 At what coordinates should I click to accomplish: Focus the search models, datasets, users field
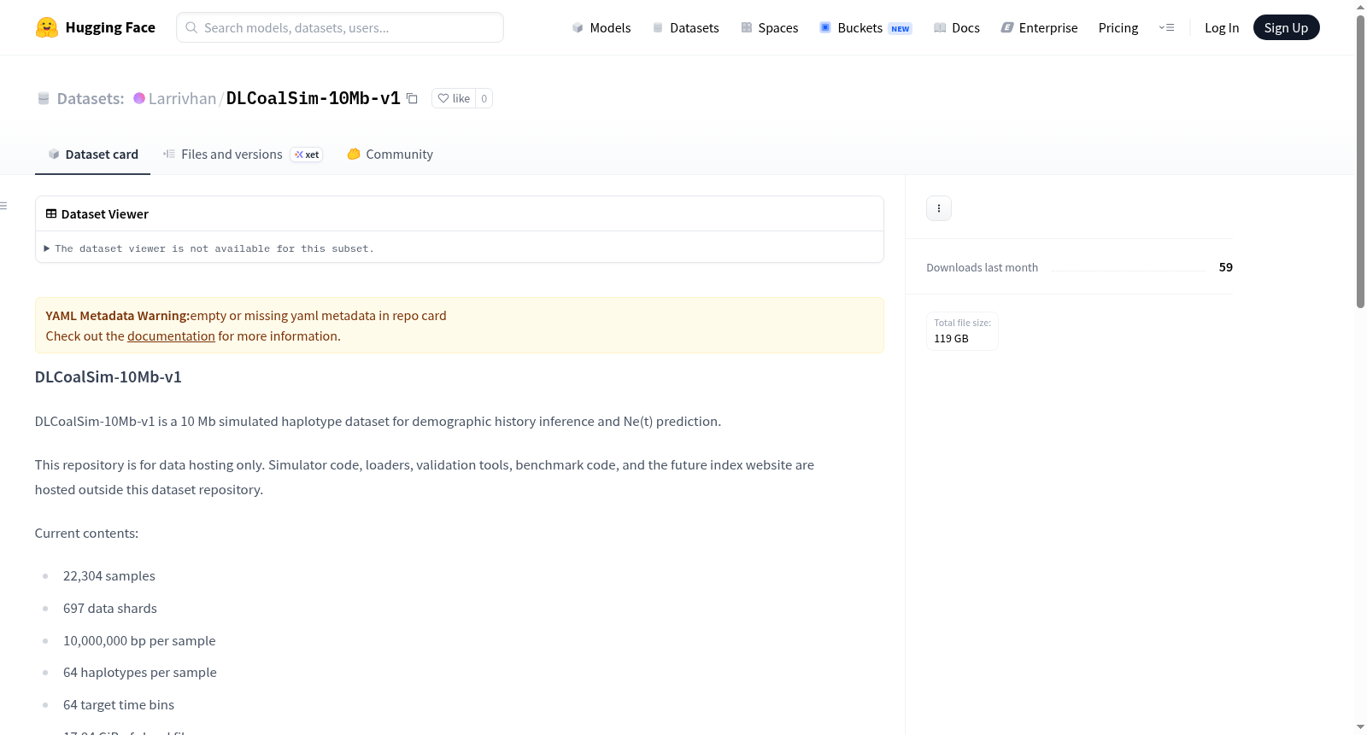(340, 27)
